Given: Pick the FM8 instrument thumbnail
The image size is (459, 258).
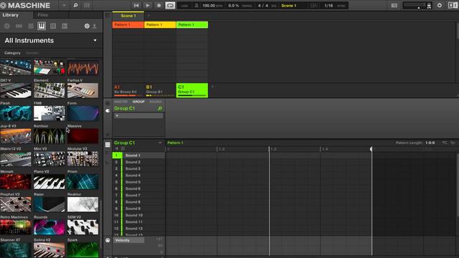Looking at the screenshot, I should pyautogui.click(x=49, y=113).
